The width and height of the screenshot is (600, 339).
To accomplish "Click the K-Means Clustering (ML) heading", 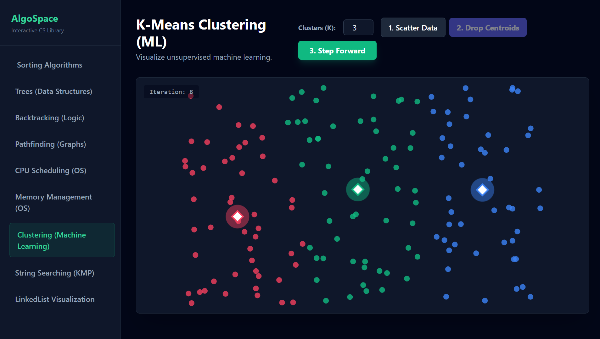I will click(201, 33).
